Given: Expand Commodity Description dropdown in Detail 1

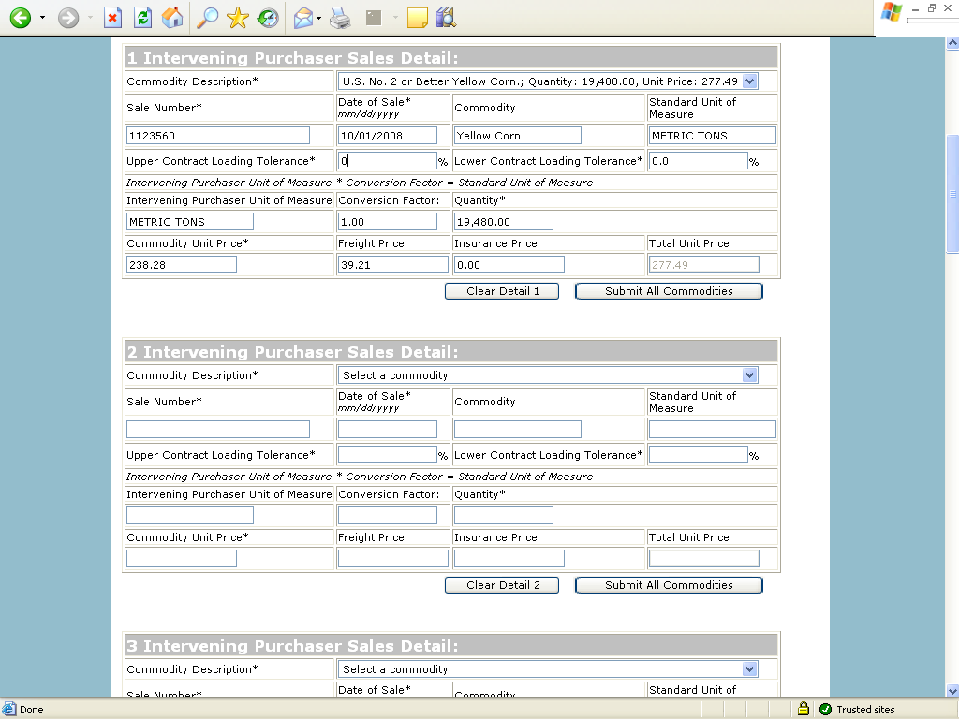Looking at the screenshot, I should 749,81.
